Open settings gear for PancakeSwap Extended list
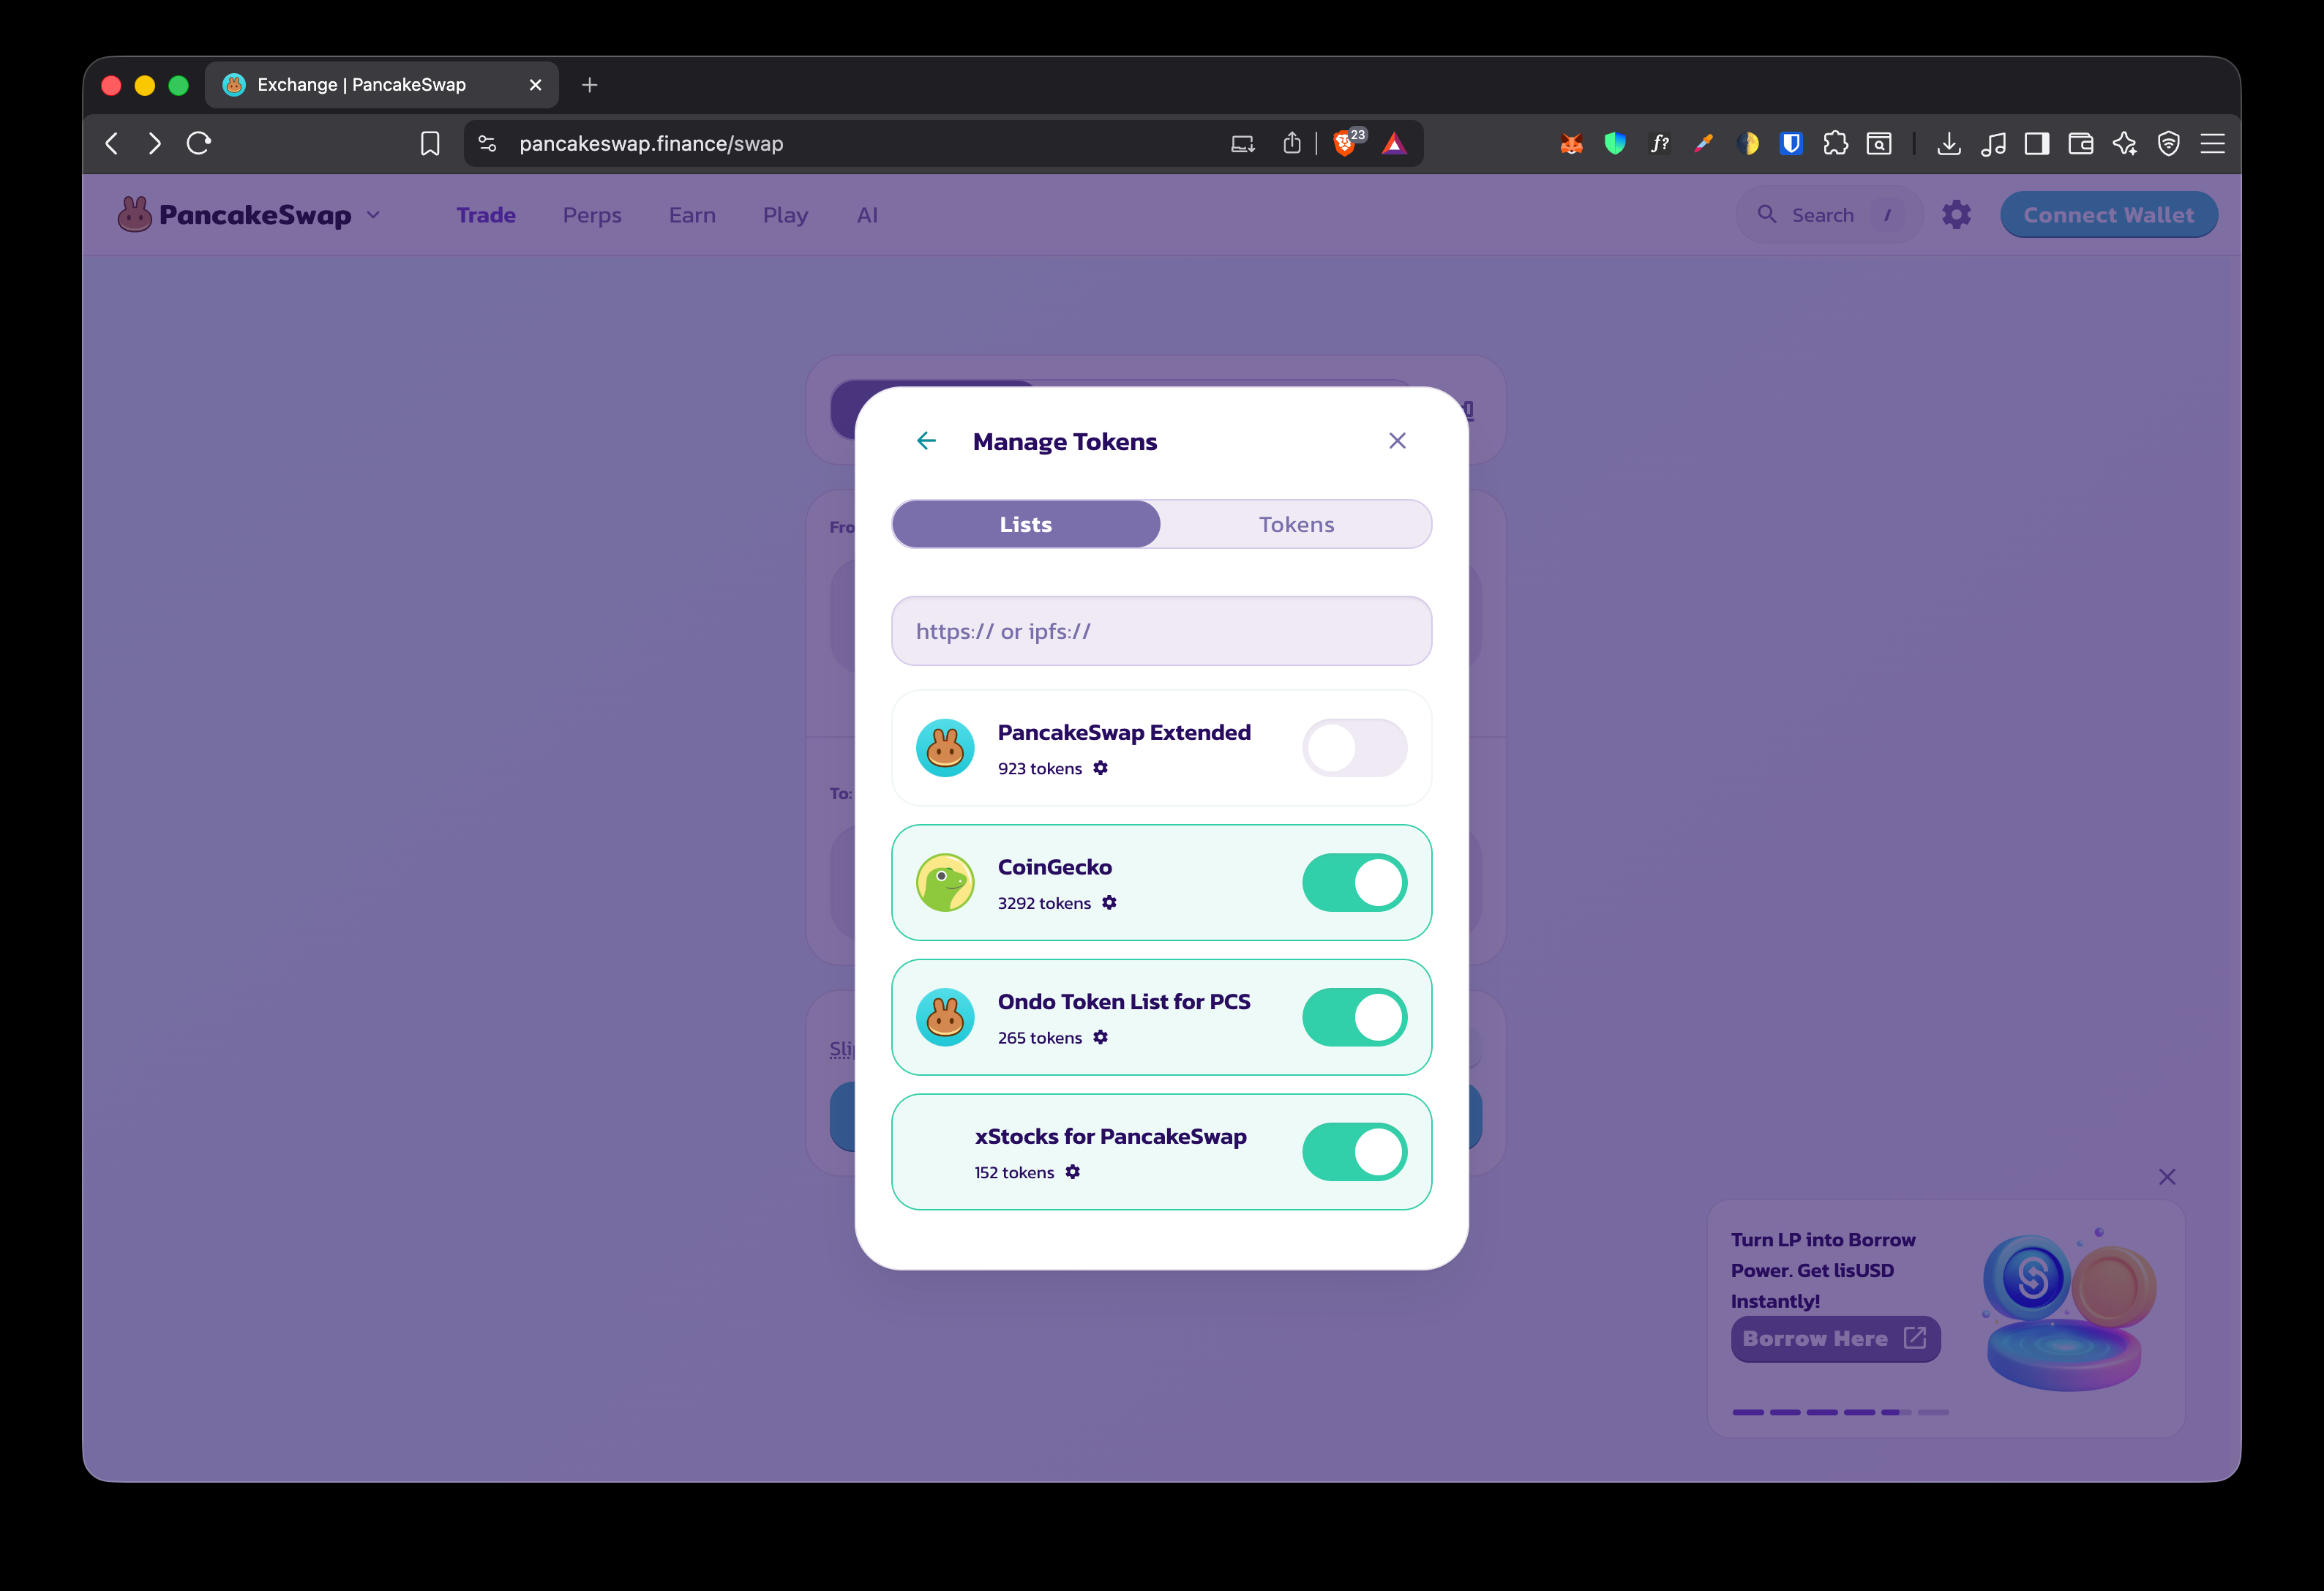This screenshot has width=2324, height=1591. coord(1100,768)
